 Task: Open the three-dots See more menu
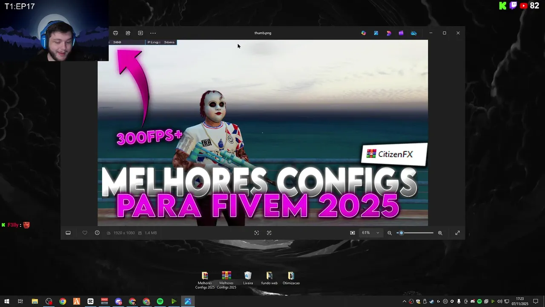(153, 33)
